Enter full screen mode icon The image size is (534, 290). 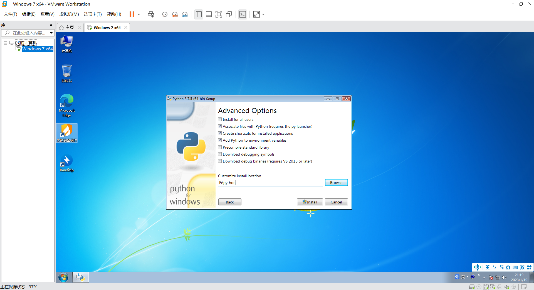[x=219, y=14]
